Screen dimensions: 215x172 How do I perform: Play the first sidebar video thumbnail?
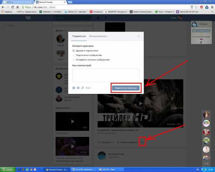click(x=72, y=121)
